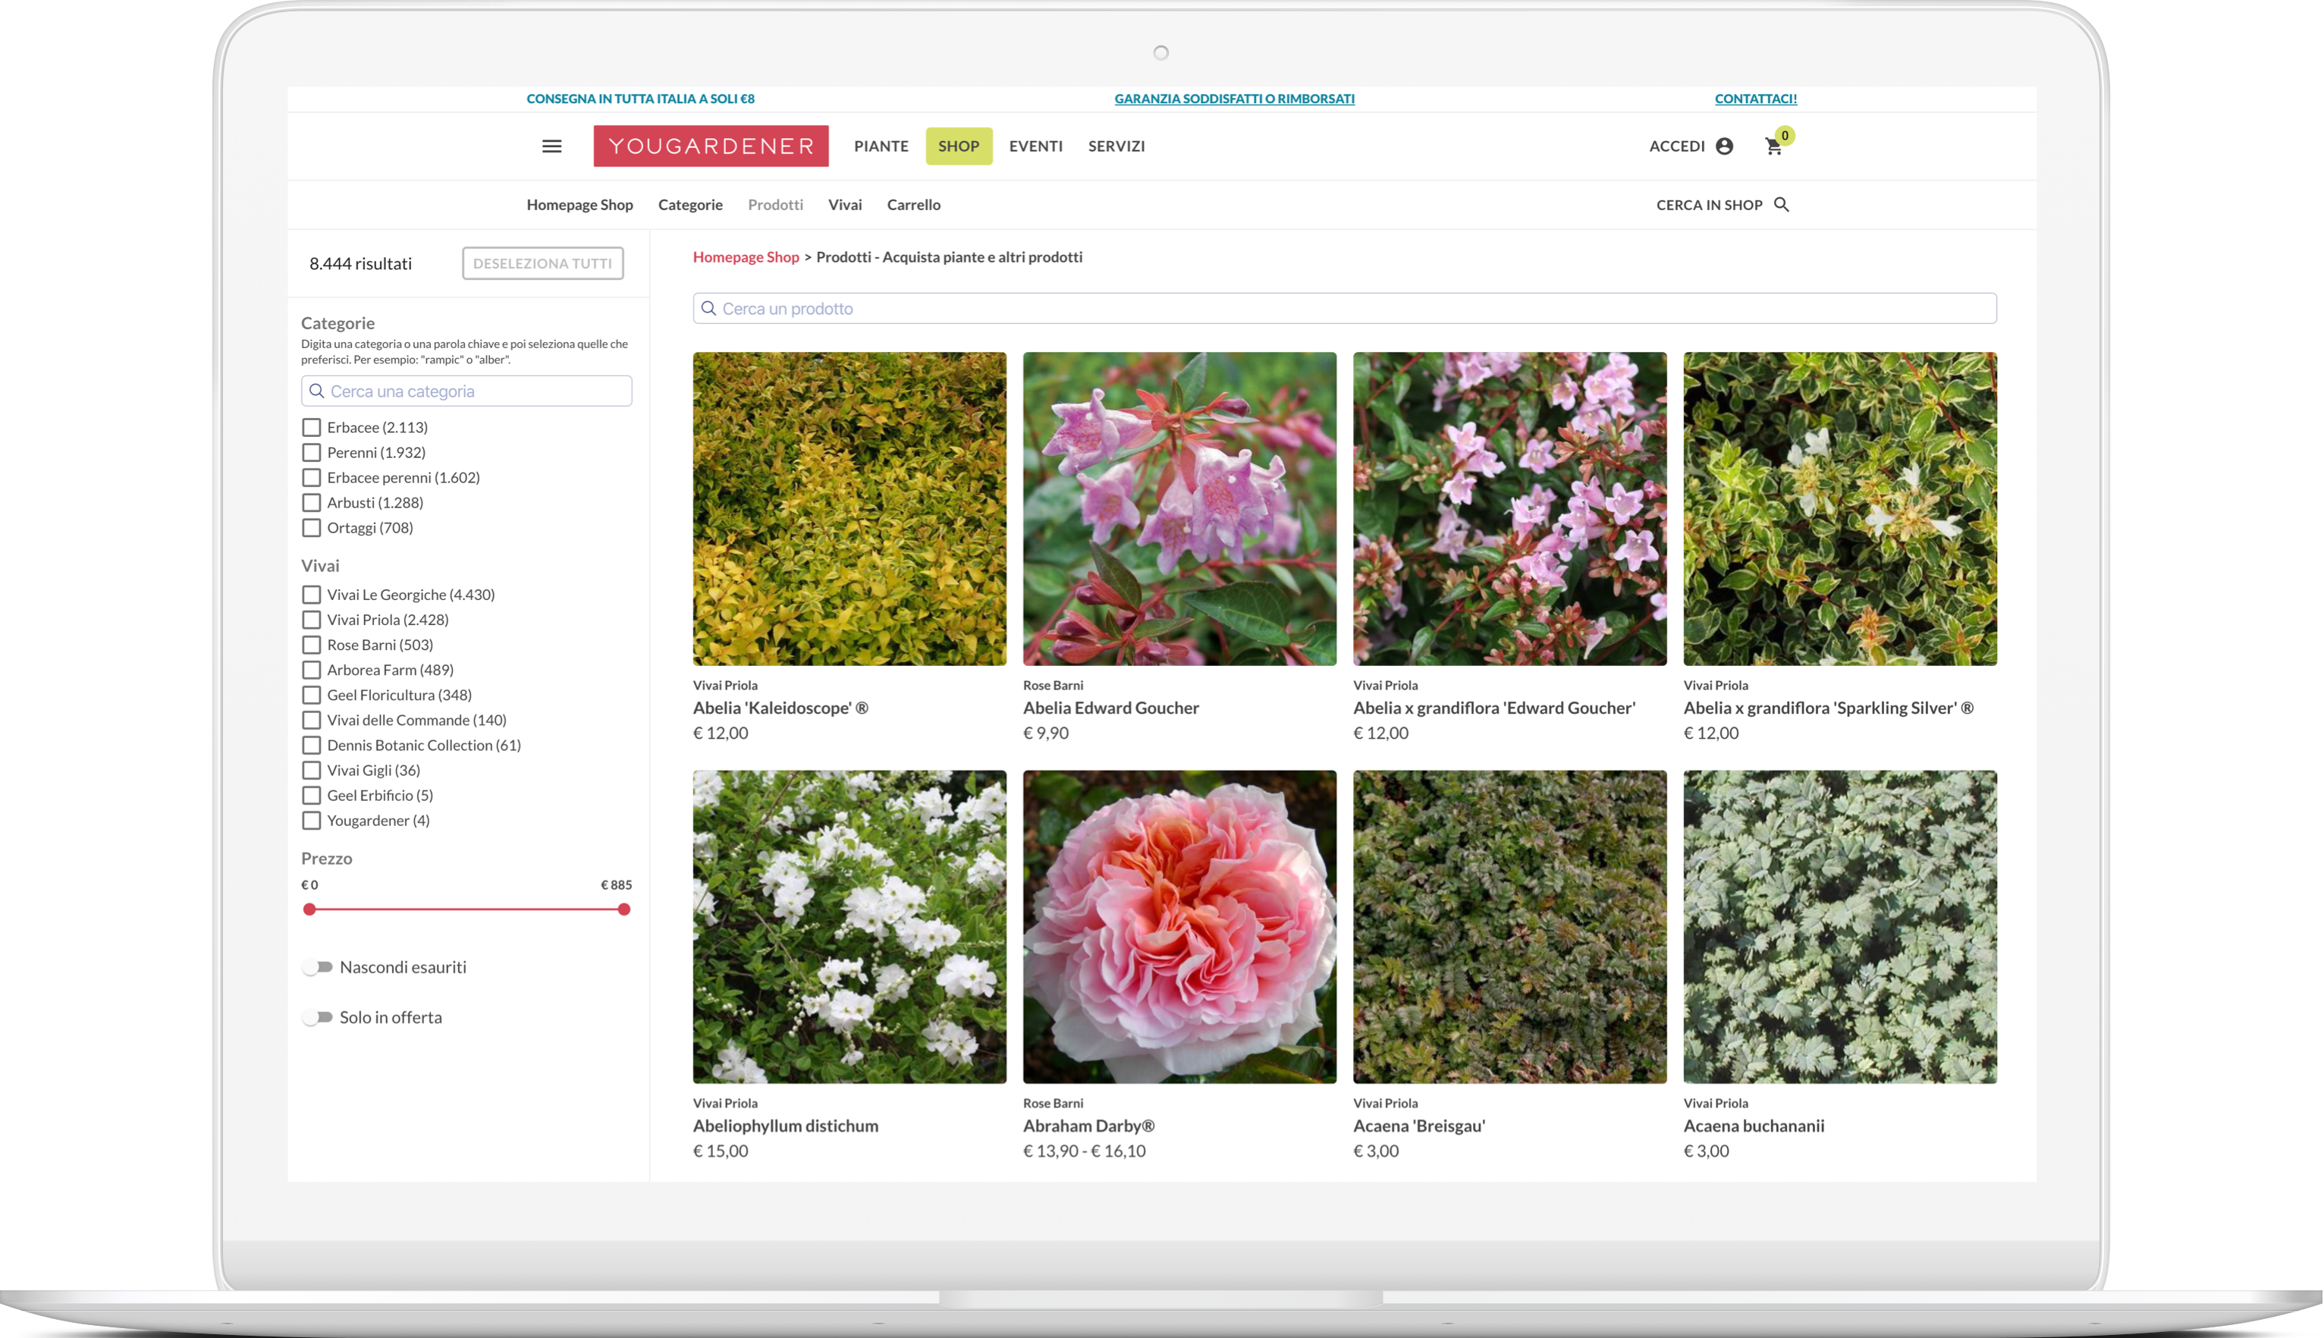Open the CONTATTACI! link

(1754, 99)
